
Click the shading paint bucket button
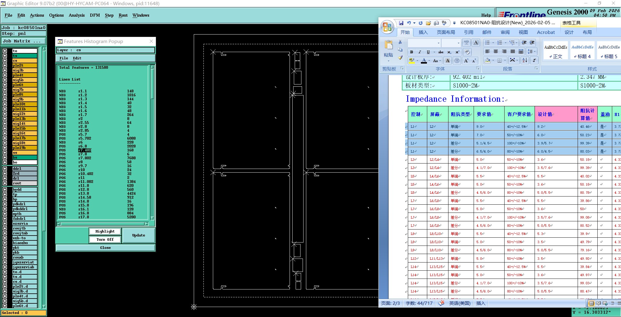(x=488, y=60)
